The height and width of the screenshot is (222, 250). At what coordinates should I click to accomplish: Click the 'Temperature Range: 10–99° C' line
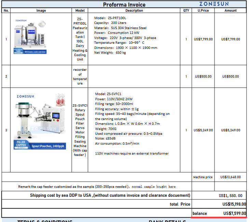click(119, 43)
